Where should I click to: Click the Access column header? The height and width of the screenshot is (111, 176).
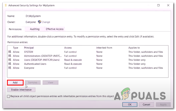coord(68,48)
